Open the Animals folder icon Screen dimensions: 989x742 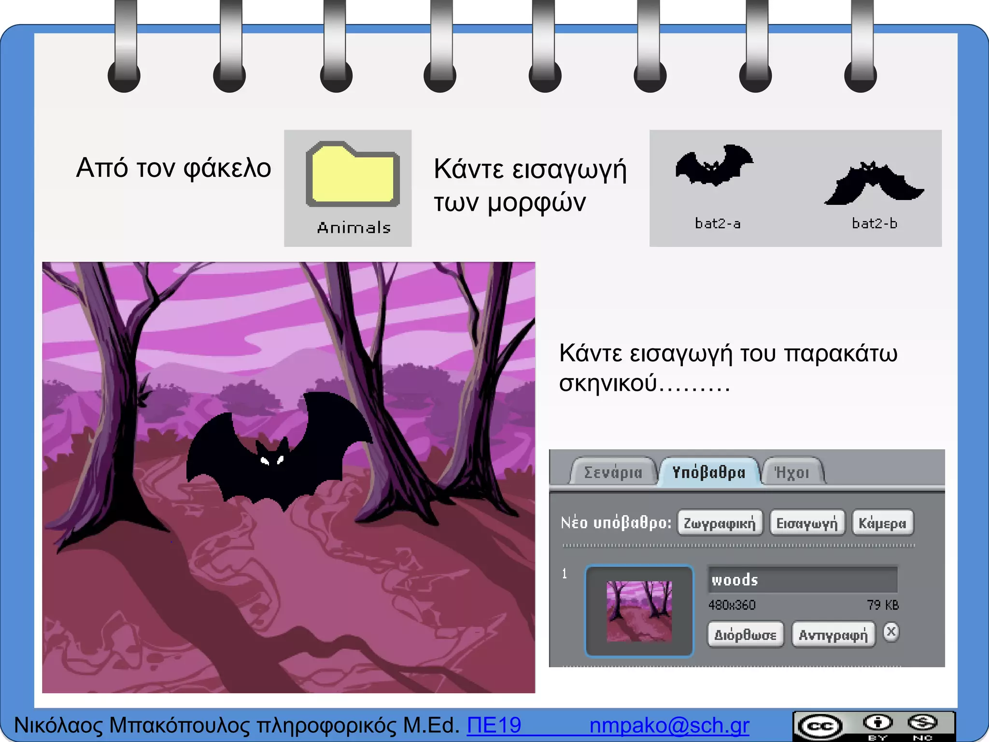point(353,175)
